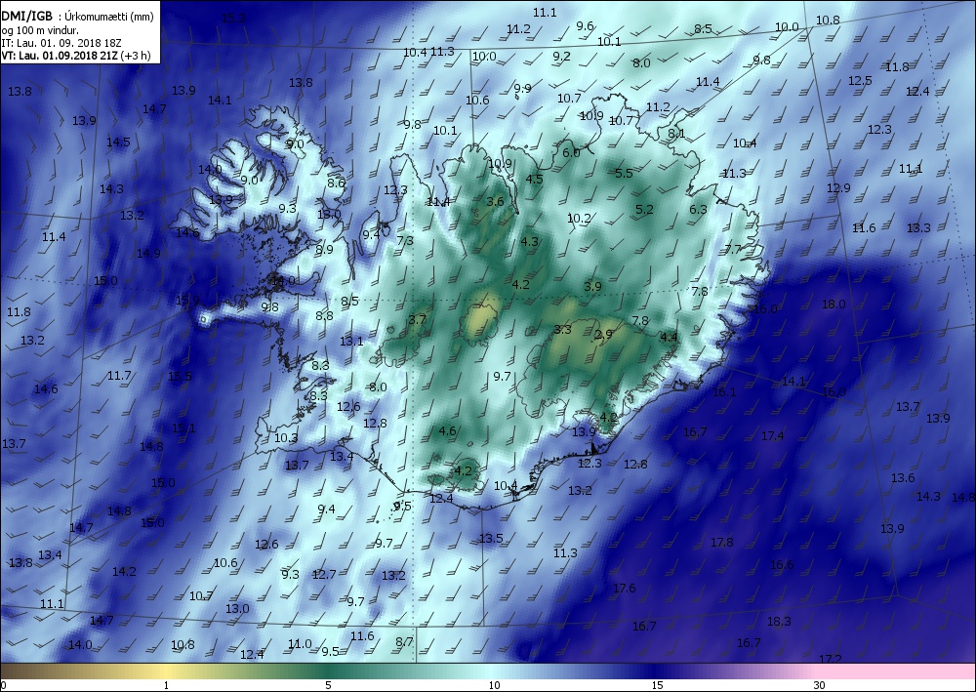Click the map value 12.7
The height and width of the screenshot is (692, 976).
coord(324,574)
